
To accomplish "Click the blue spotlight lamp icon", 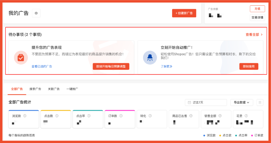I will (150, 58).
